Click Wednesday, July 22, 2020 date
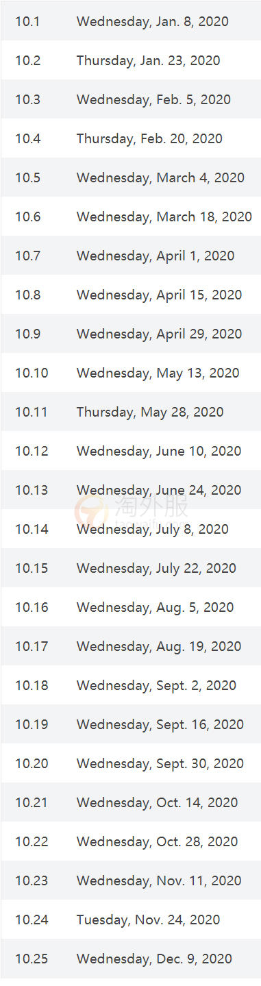This screenshot has width=261, height=986. 156,568
